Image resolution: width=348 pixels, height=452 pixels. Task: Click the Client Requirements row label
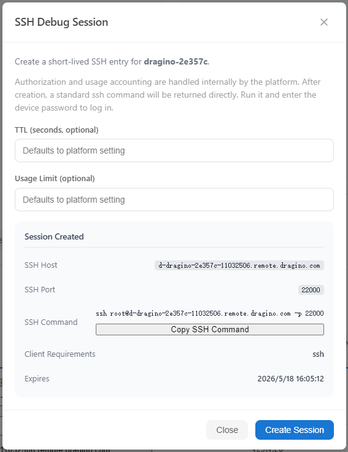[x=60, y=354]
